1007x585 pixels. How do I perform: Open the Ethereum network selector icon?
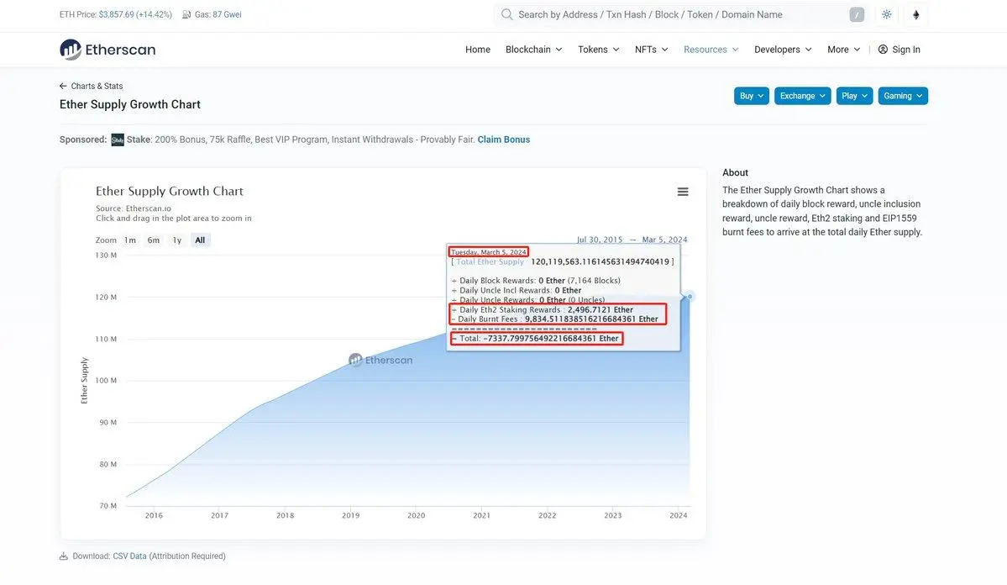[915, 14]
